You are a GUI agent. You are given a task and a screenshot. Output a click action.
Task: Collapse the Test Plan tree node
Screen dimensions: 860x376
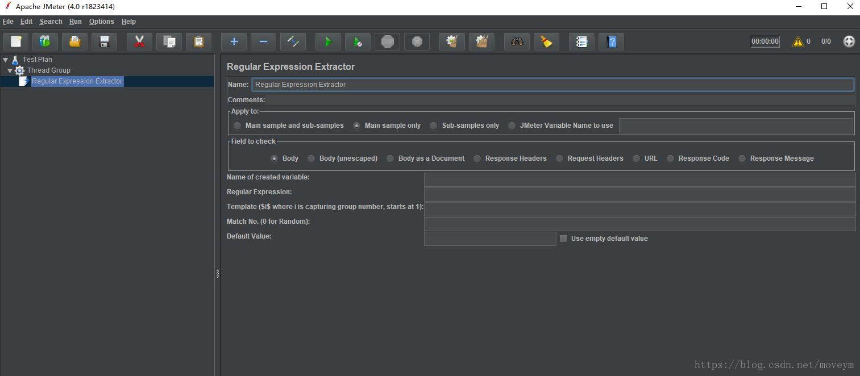tap(5, 59)
